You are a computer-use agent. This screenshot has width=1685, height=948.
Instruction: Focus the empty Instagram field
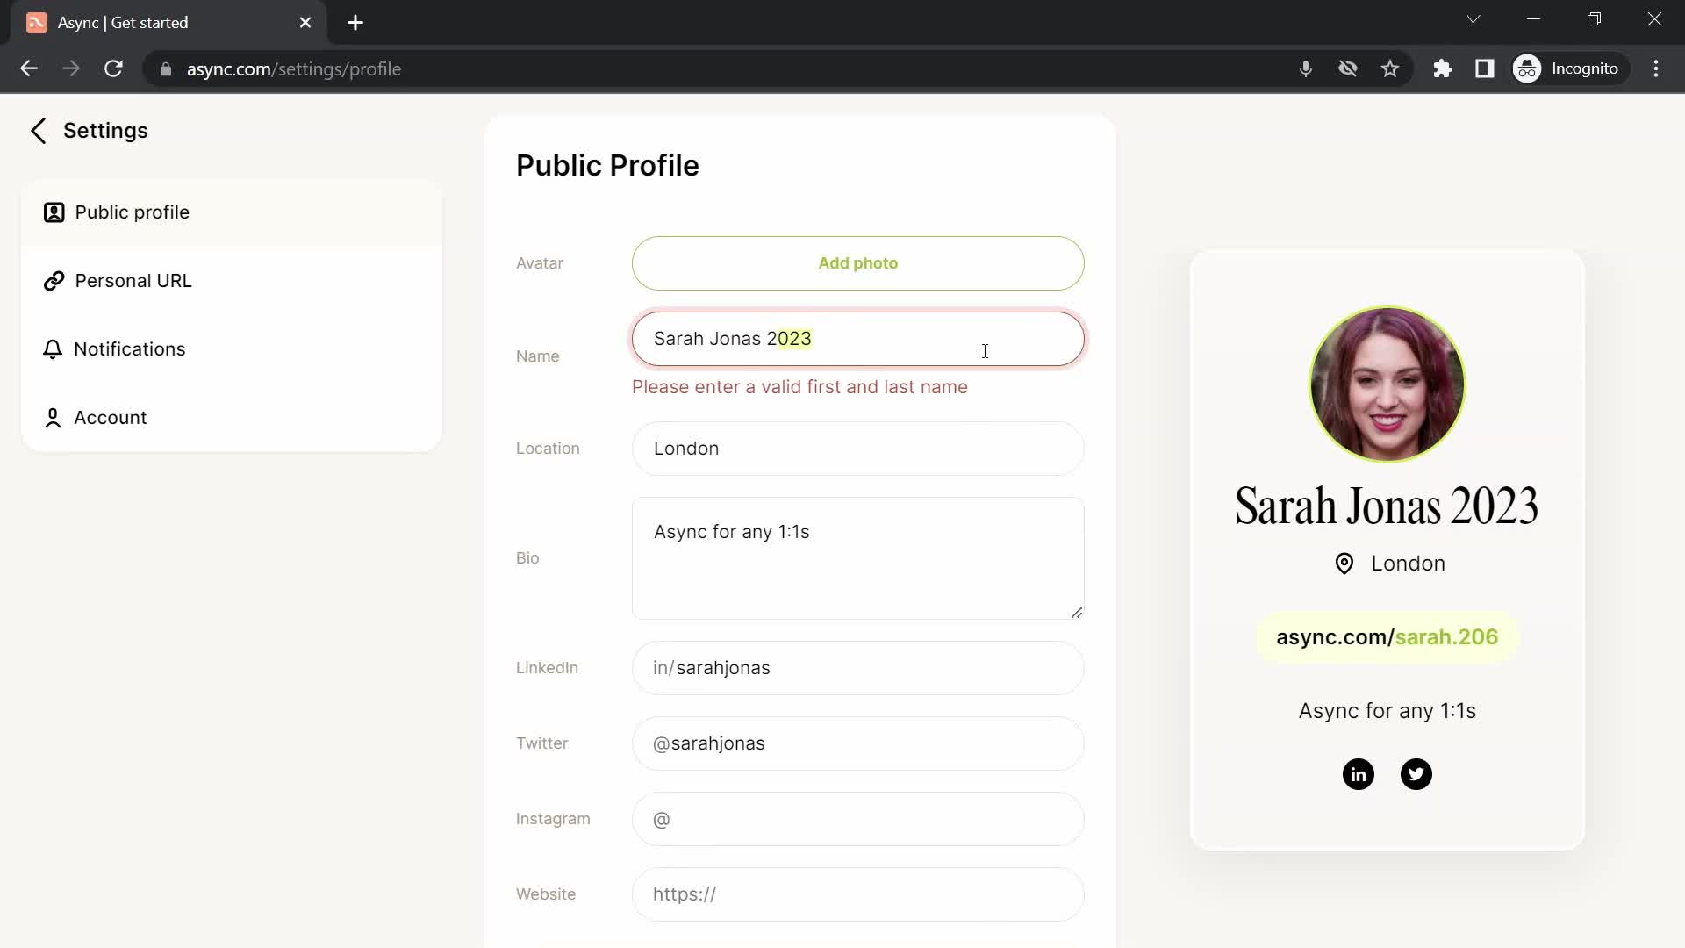857,819
